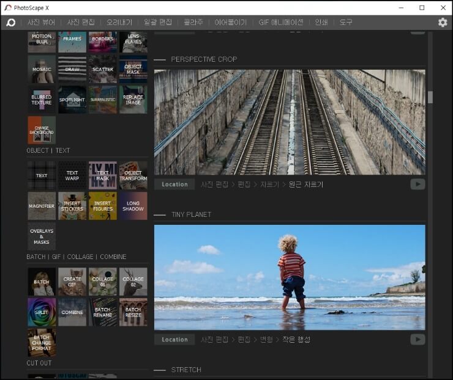
Task: Select the Scatter feature tile
Action: [x=103, y=69]
